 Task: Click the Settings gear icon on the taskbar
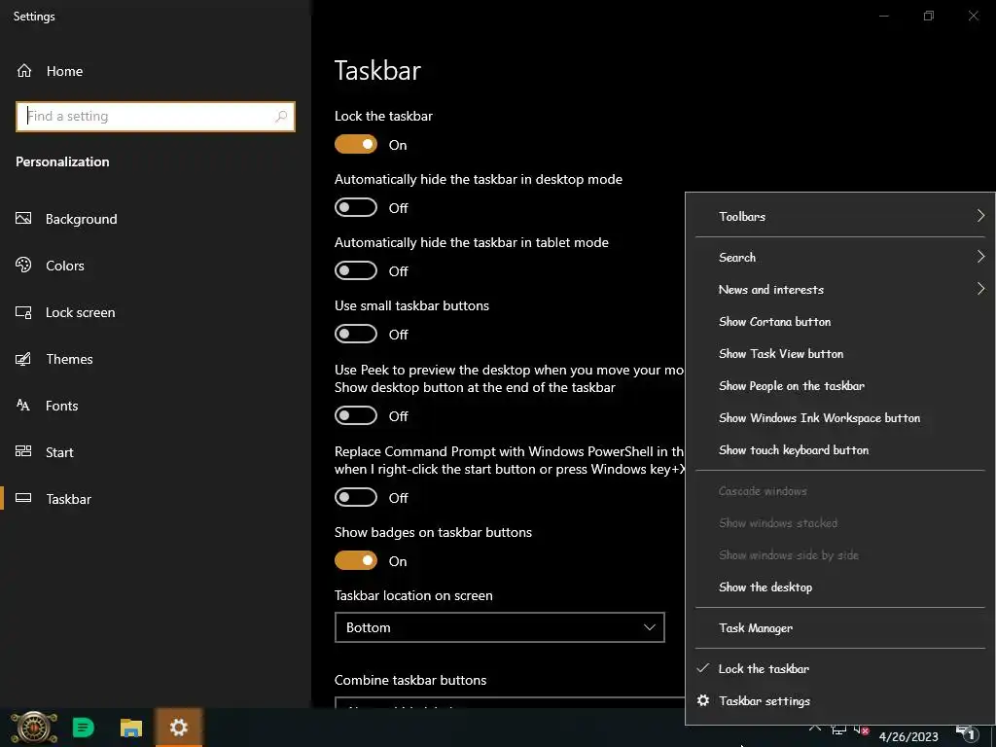179,728
